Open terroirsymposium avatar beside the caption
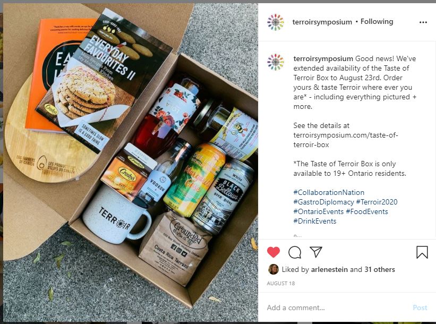Viewport: 436px width, 324px height. 276,62
